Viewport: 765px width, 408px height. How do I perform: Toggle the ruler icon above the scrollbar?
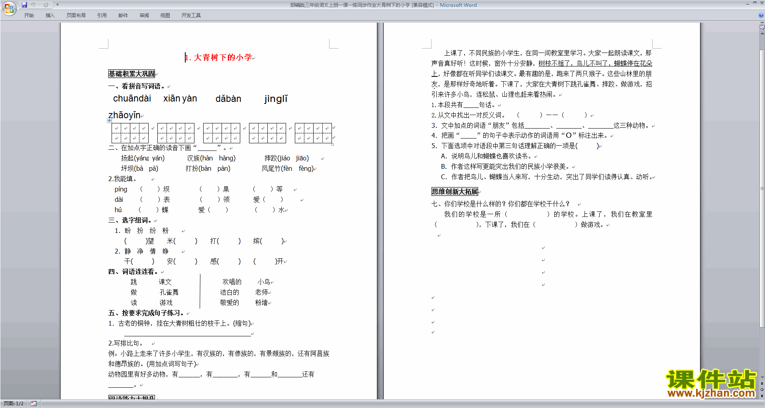point(762,27)
